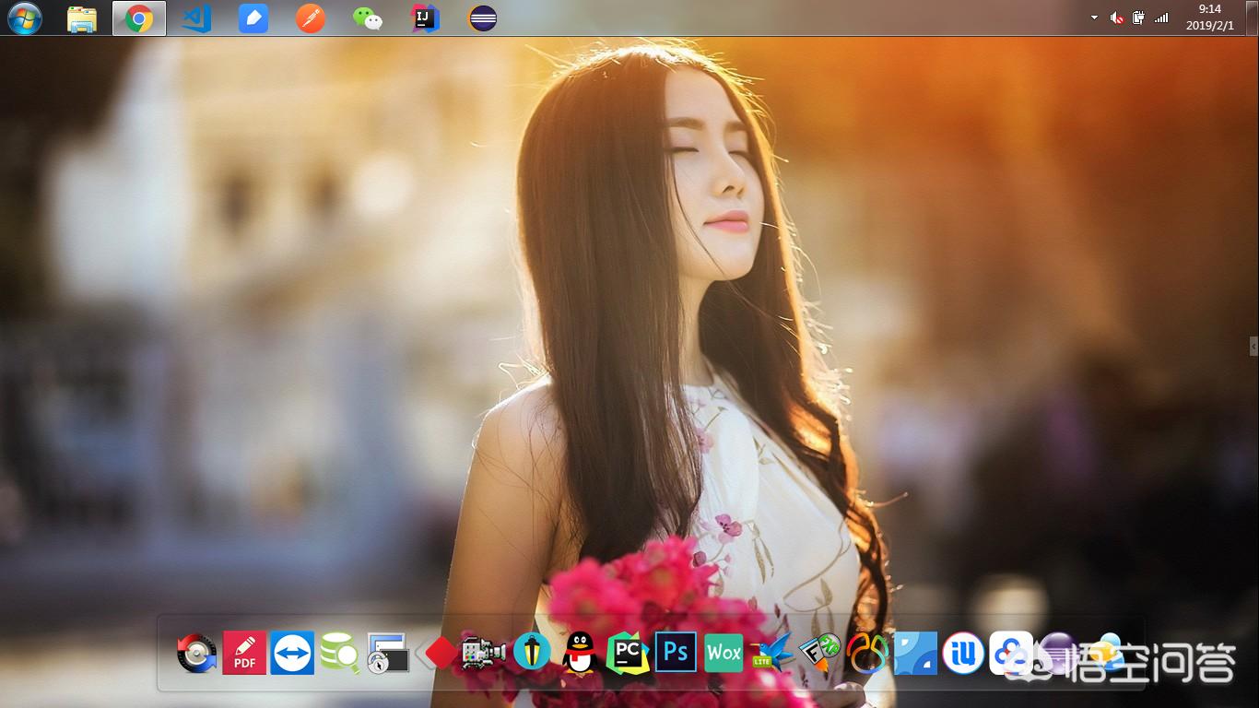
Task: Launch the QQ penguin icon in dock
Action: [580, 653]
